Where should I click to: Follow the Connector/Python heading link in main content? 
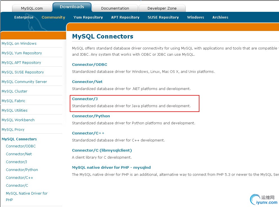(x=91, y=116)
